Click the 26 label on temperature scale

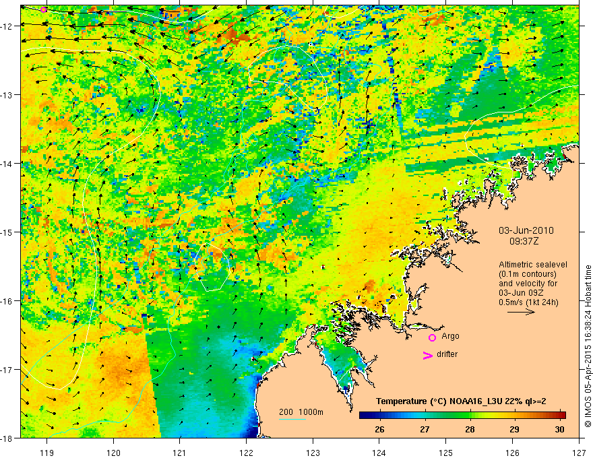(x=379, y=429)
